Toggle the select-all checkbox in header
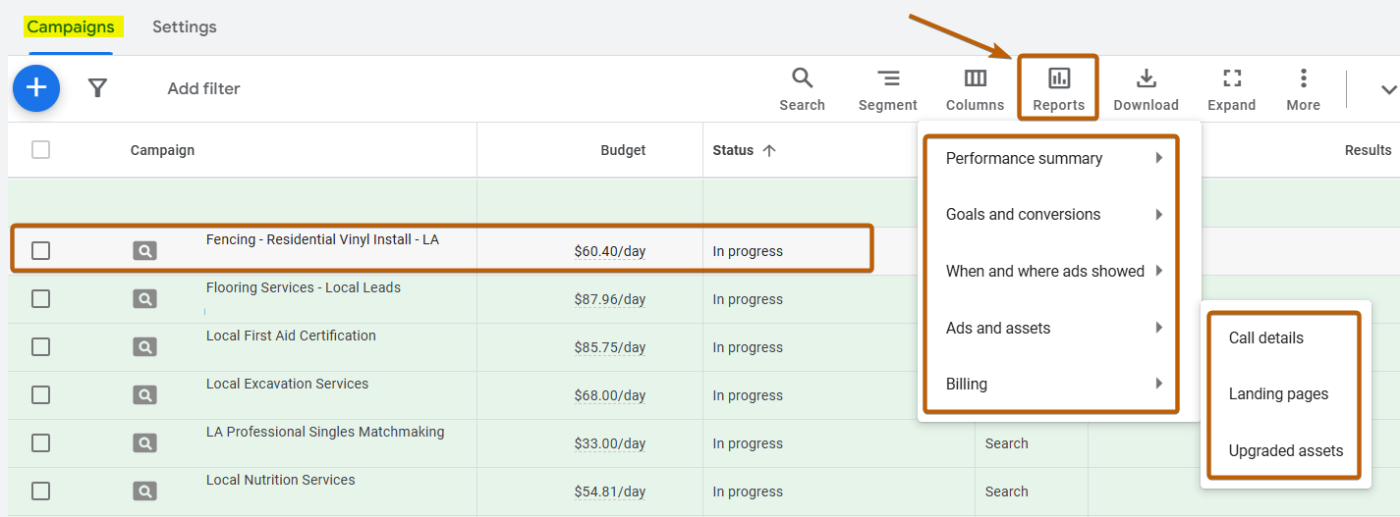Image resolution: width=1400 pixels, height=517 pixels. pos(40,150)
